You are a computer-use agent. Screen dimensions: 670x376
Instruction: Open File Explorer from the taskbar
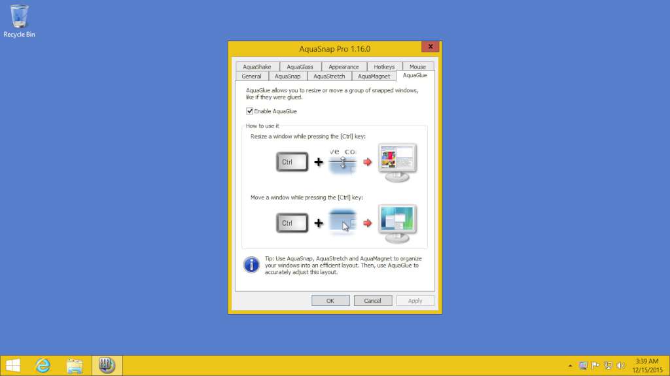coord(75,366)
